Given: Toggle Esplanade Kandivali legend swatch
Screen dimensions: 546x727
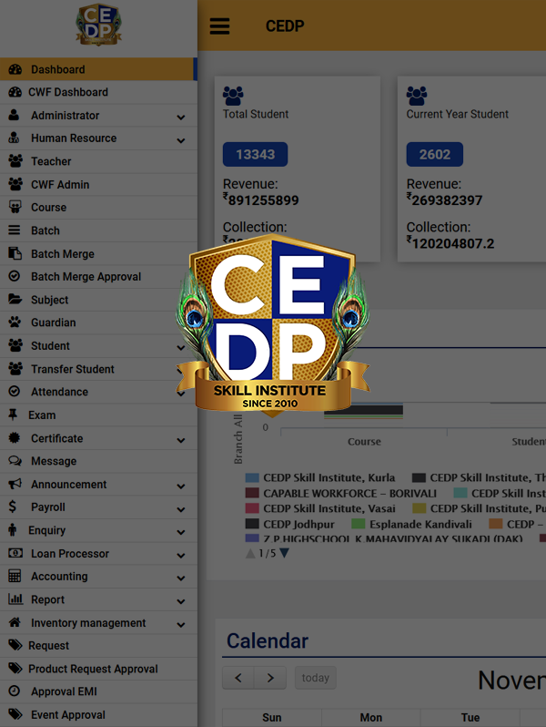Looking at the screenshot, I should 359,524.
